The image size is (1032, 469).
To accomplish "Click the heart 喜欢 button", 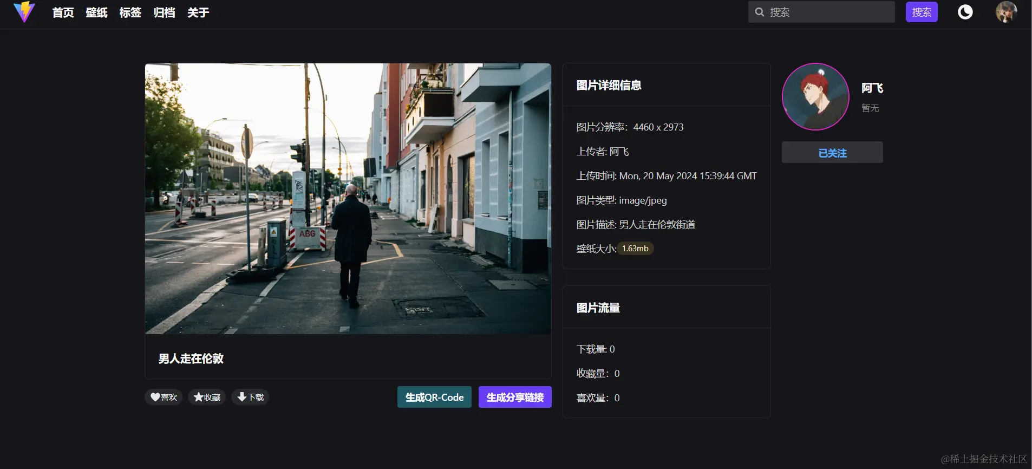I will click(164, 397).
